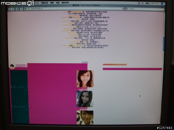Screen dimensions: 174x130
Task: Click the 白皙桃花 caption under first photo
Action: pos(83,90)
